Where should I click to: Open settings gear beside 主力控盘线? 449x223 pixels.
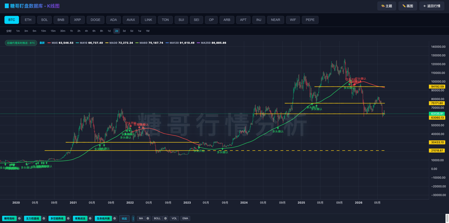tap(44, 219)
